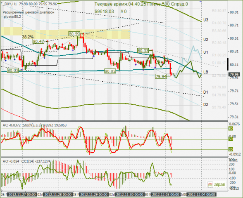Viewport: 243px width, 198px height.
Task: Click the D1 band label
Action: click(x=205, y=92)
